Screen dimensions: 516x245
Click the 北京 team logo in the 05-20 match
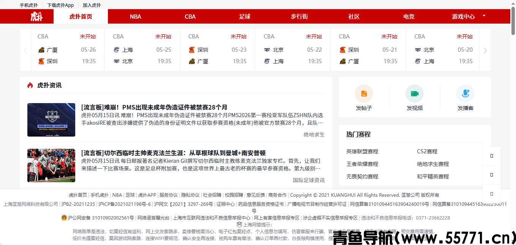[x=418, y=50]
